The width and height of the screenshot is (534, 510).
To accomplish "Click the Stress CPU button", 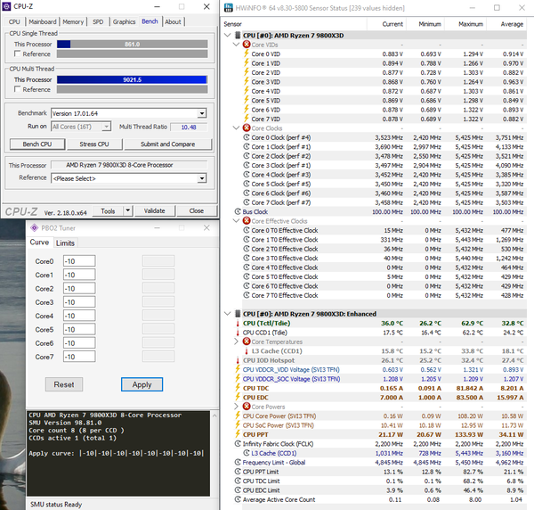I will tap(94, 144).
